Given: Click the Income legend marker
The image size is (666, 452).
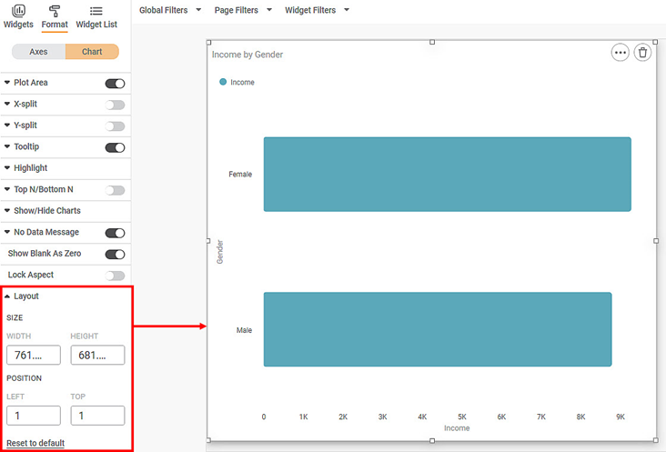Looking at the screenshot, I should click(223, 82).
